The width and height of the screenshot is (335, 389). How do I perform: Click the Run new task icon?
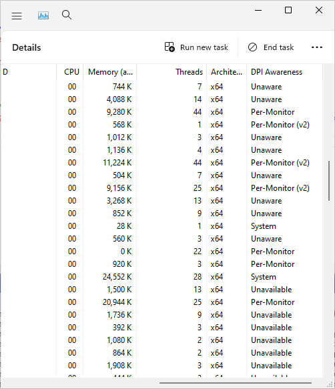[x=170, y=47]
